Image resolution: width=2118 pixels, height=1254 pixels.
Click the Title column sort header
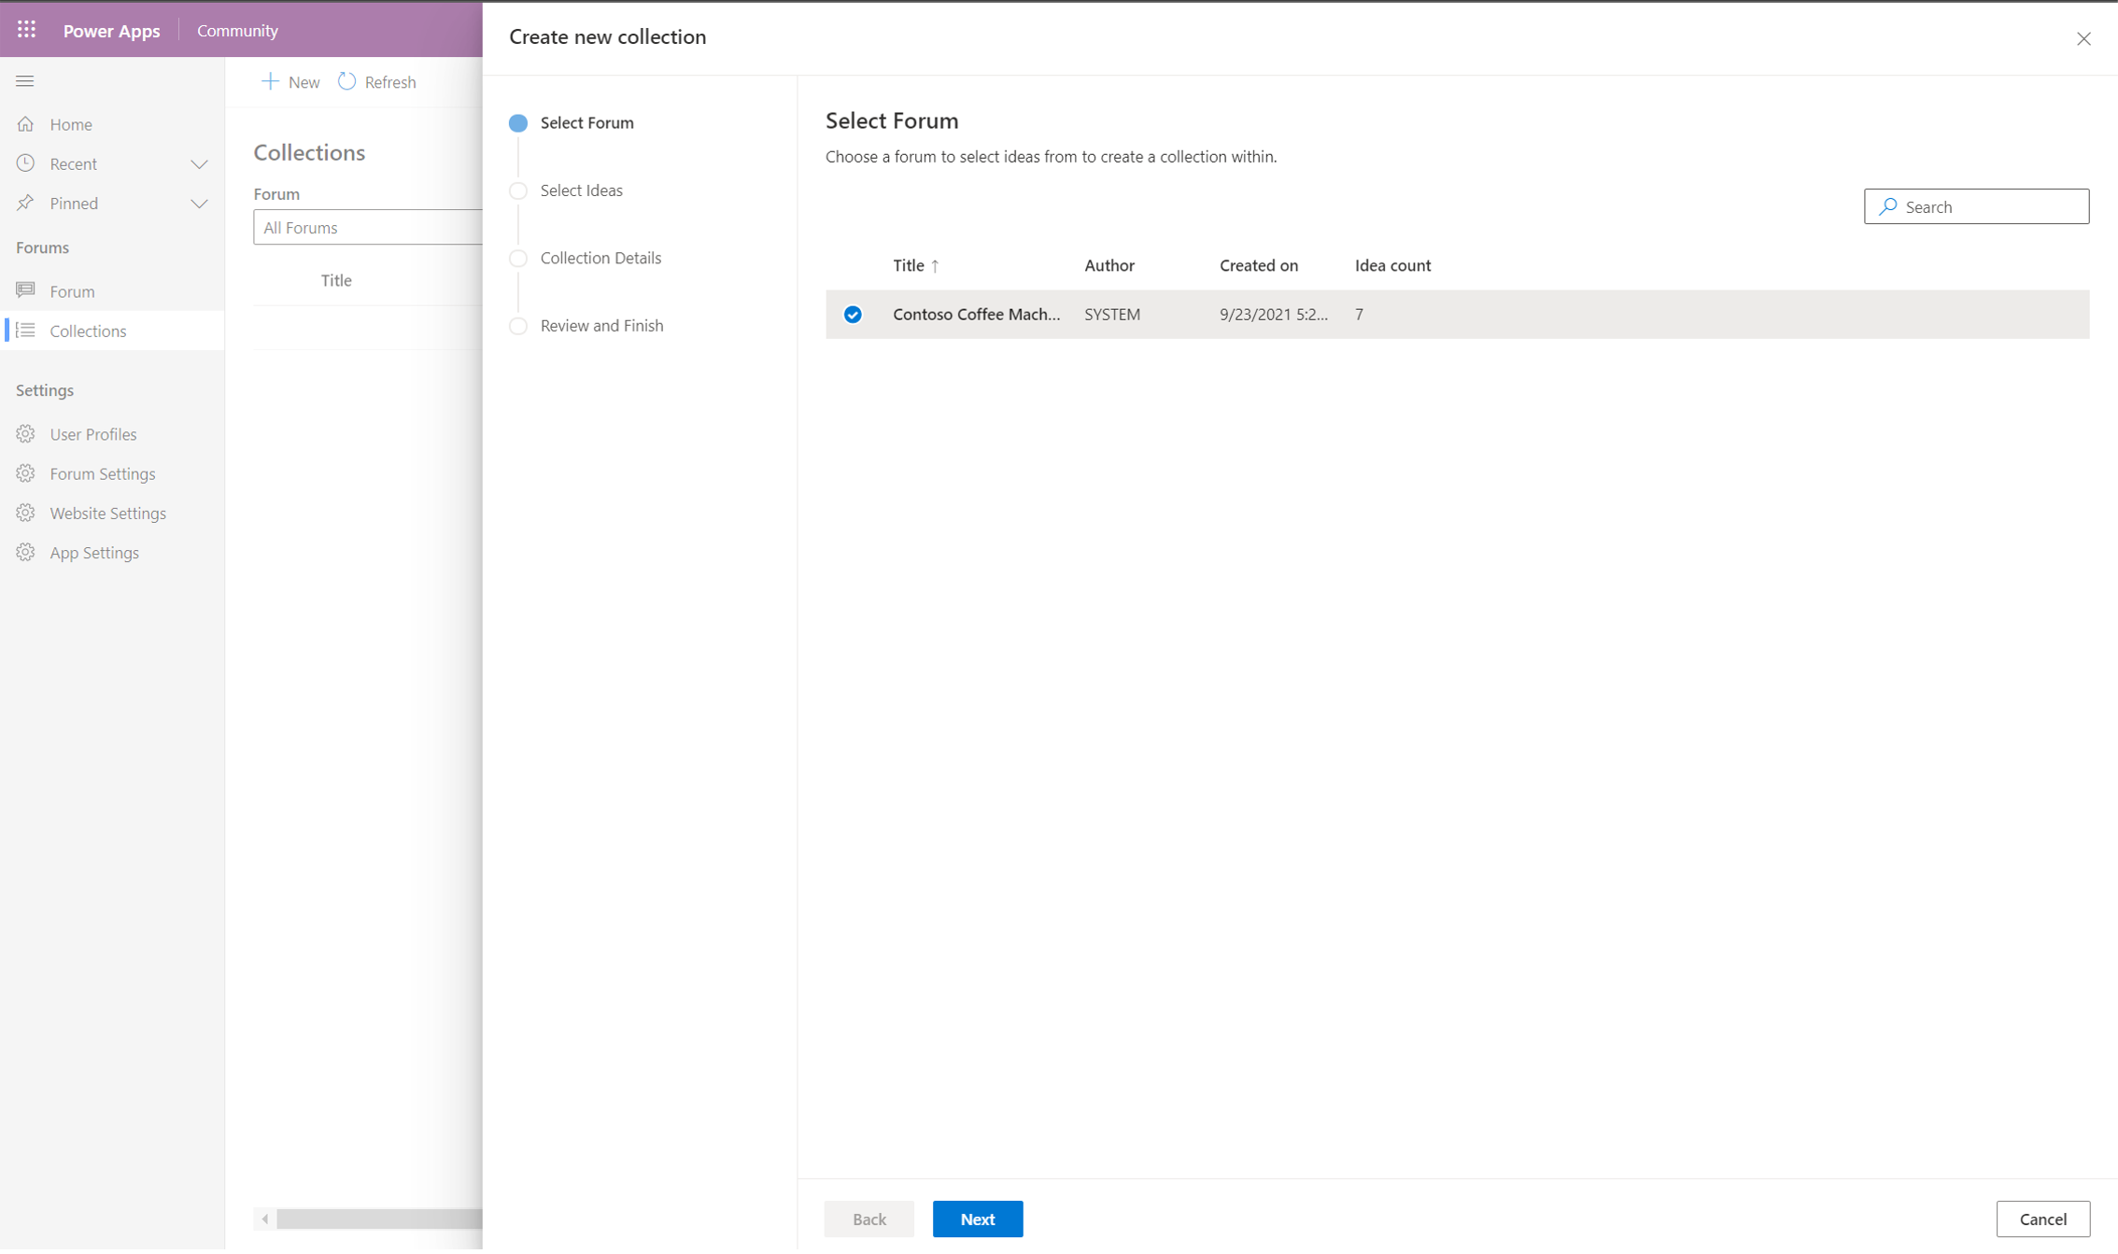(x=915, y=266)
